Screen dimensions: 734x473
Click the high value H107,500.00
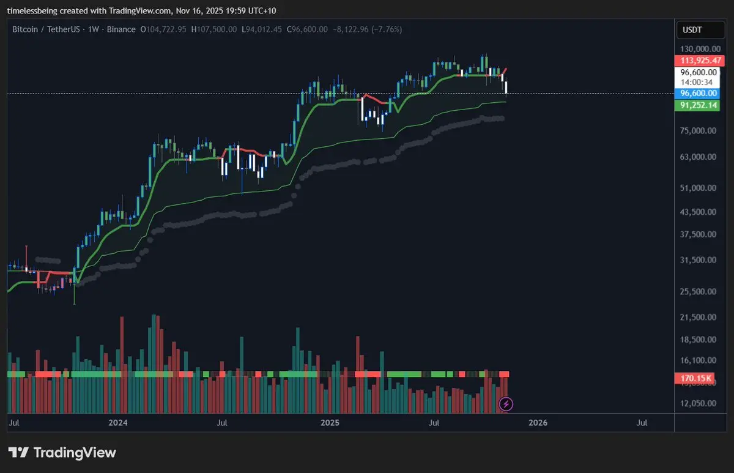click(213, 29)
